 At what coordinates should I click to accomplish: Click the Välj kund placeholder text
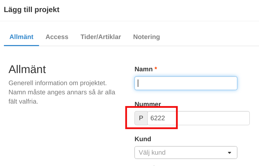[152, 153]
